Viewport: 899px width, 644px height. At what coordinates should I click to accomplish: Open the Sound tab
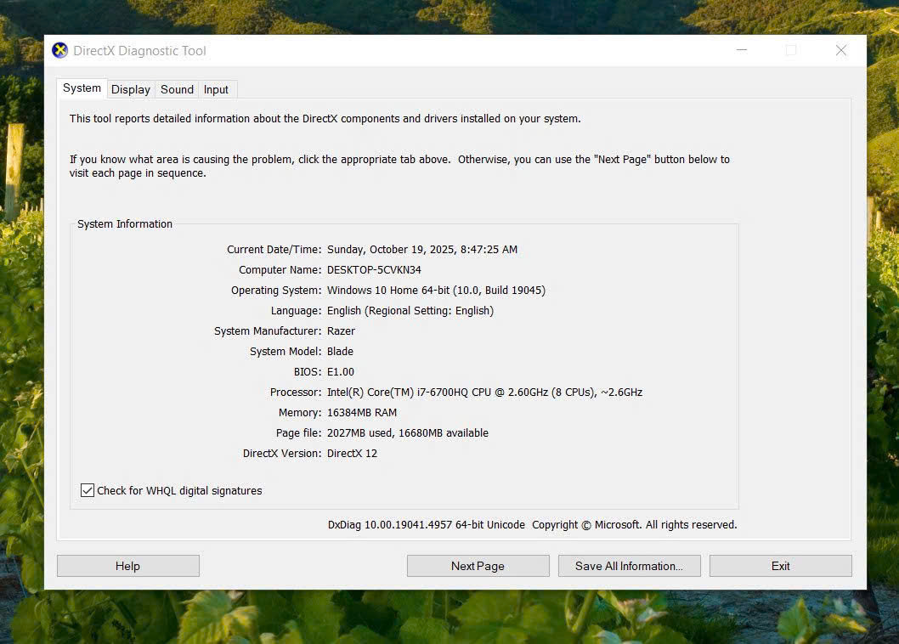point(177,89)
